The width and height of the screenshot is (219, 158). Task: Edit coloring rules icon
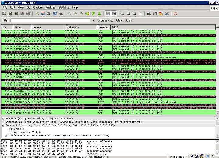(161, 14)
